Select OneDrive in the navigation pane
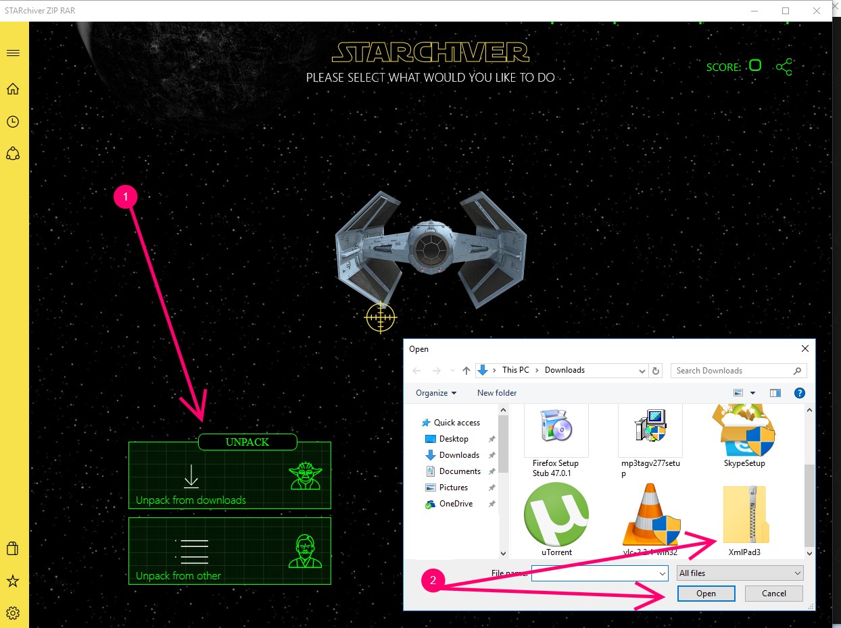This screenshot has height=628, width=841. pyautogui.click(x=450, y=504)
